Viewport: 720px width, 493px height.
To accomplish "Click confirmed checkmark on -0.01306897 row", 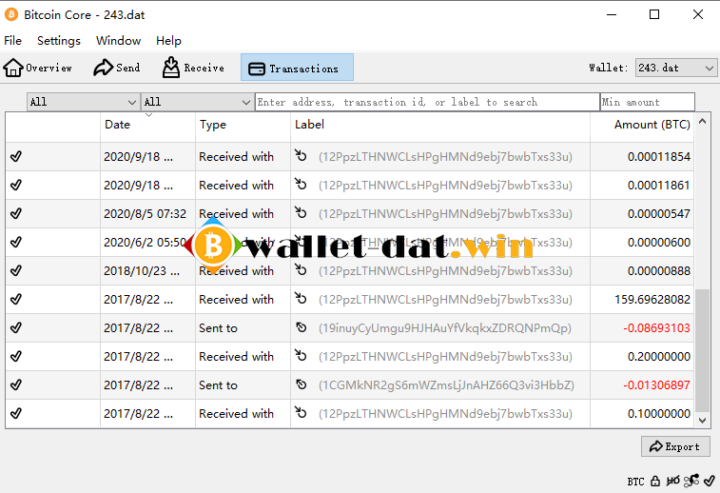I will 16,385.
